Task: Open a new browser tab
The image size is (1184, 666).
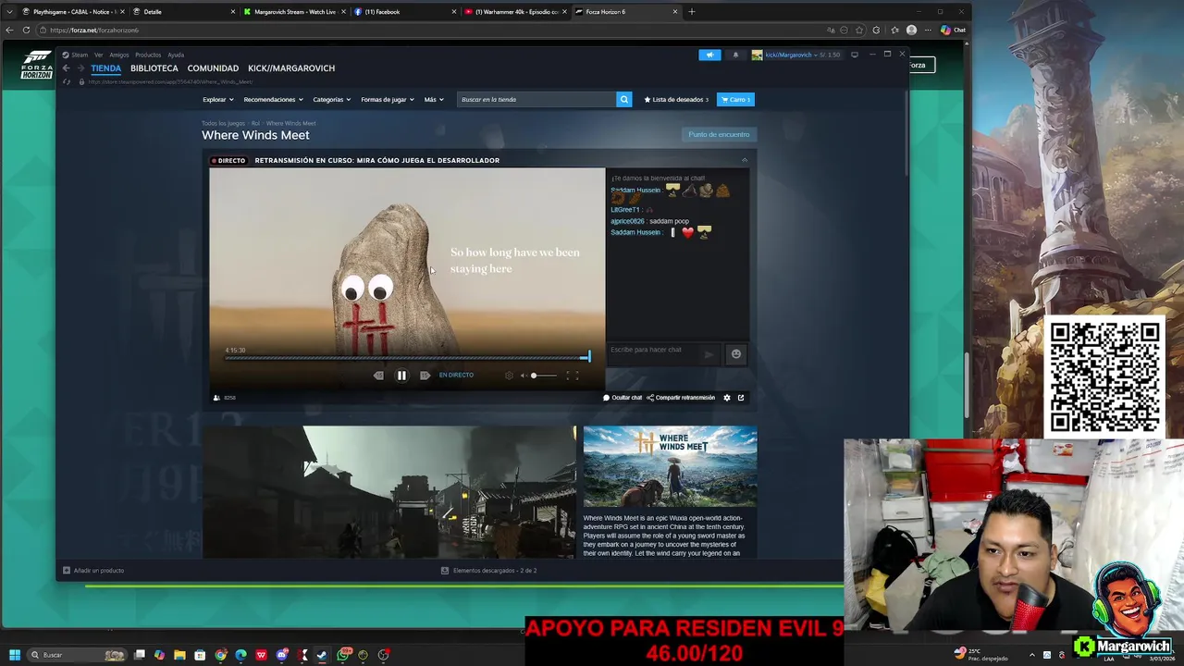Action: point(691,12)
